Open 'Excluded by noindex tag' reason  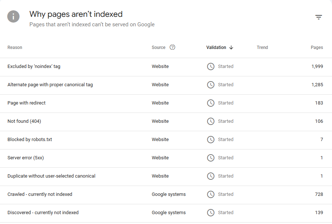point(34,67)
